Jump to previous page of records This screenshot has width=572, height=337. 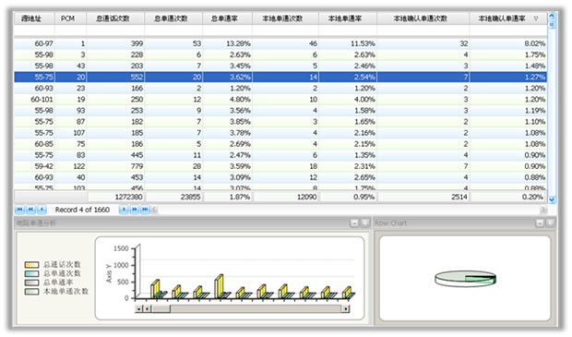(30, 210)
